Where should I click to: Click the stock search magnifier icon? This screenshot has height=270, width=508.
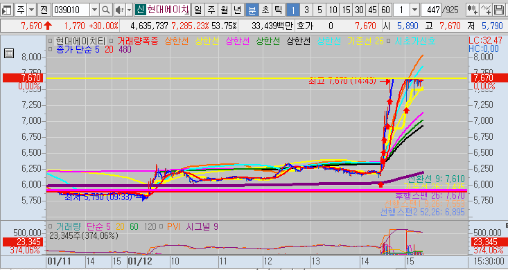point(105,10)
